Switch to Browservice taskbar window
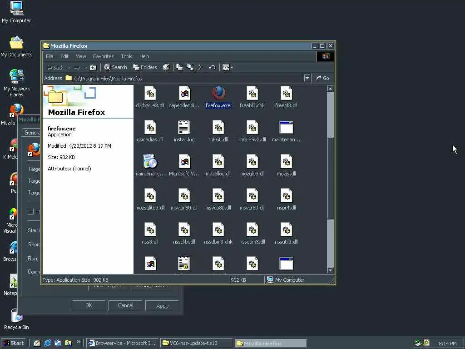 coord(123,343)
